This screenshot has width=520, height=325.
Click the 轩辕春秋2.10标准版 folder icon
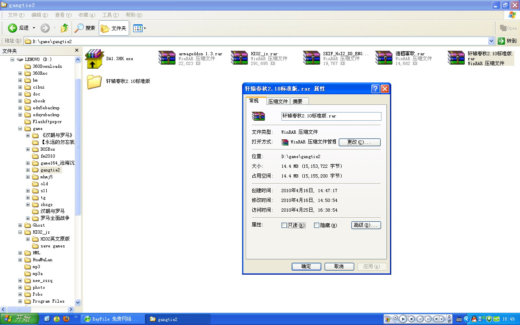94,81
